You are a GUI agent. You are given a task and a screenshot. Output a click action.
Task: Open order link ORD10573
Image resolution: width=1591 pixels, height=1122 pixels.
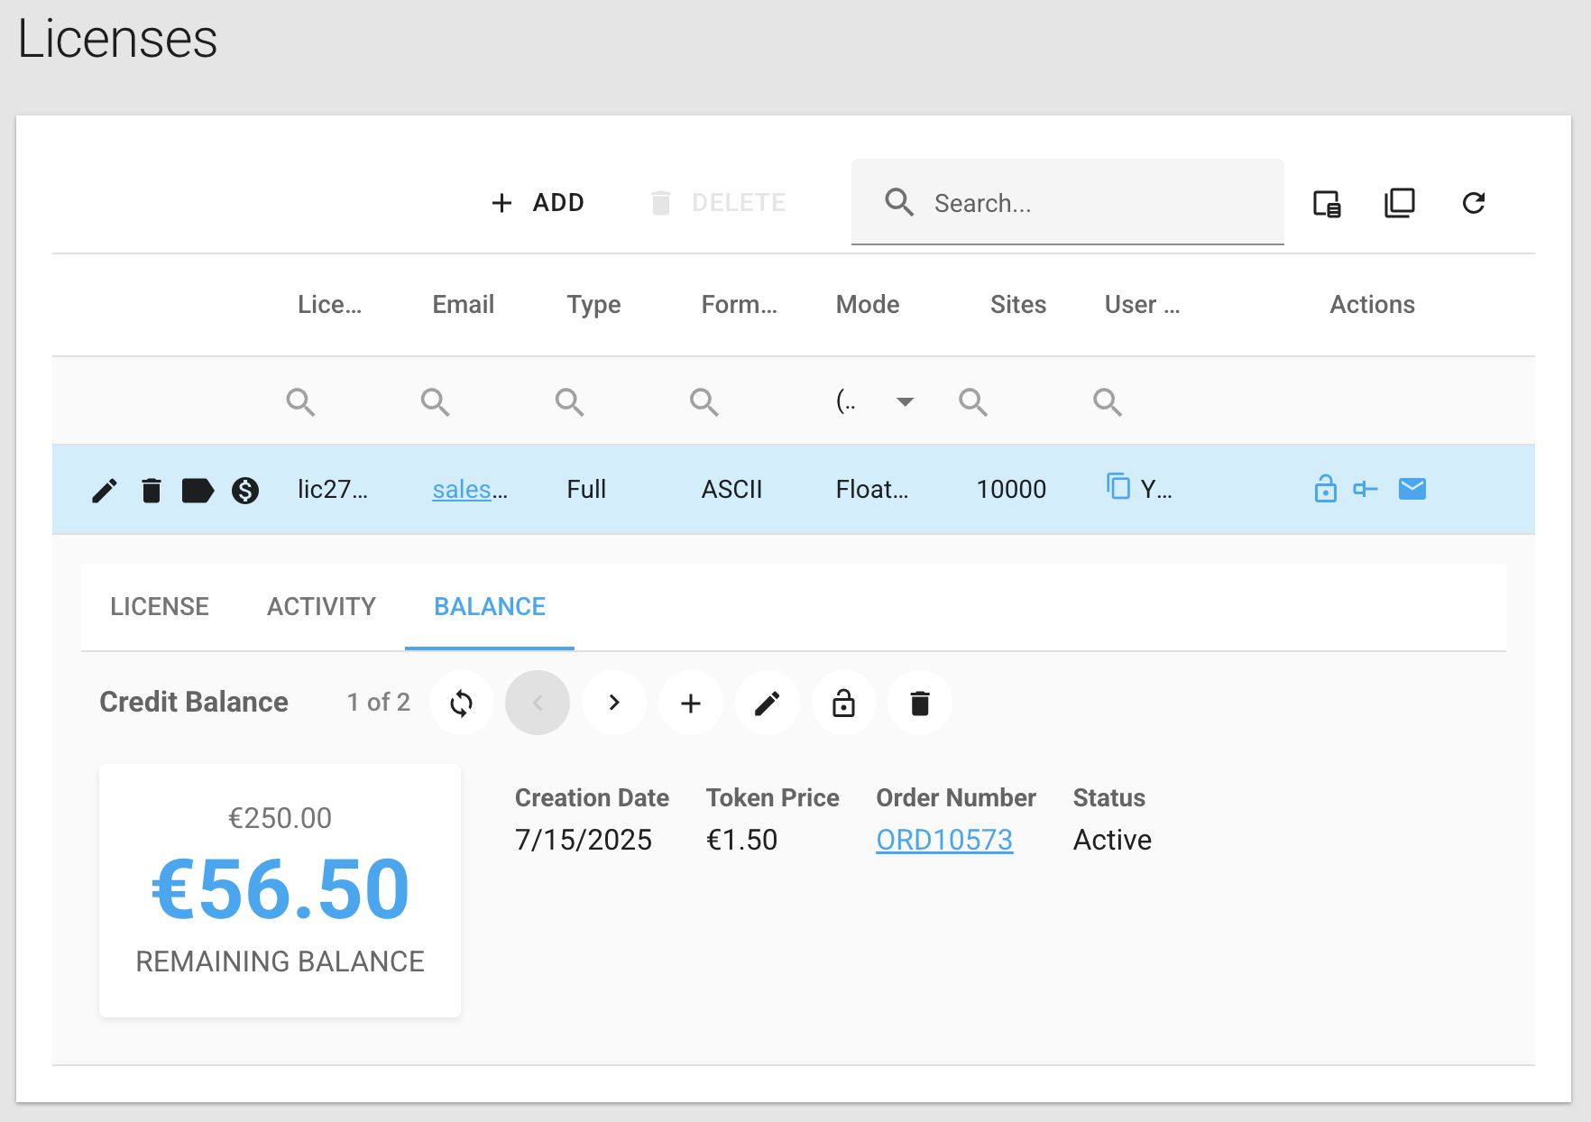click(x=944, y=840)
